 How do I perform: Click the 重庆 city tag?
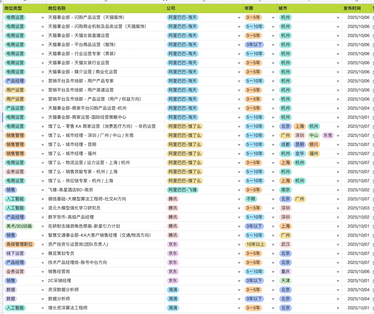point(286,271)
